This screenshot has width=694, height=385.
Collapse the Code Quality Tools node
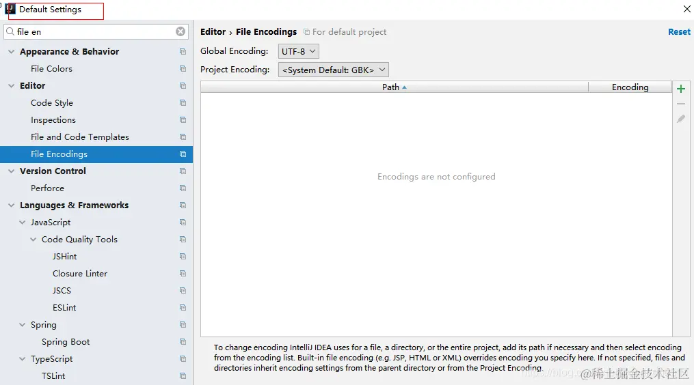tap(34, 239)
